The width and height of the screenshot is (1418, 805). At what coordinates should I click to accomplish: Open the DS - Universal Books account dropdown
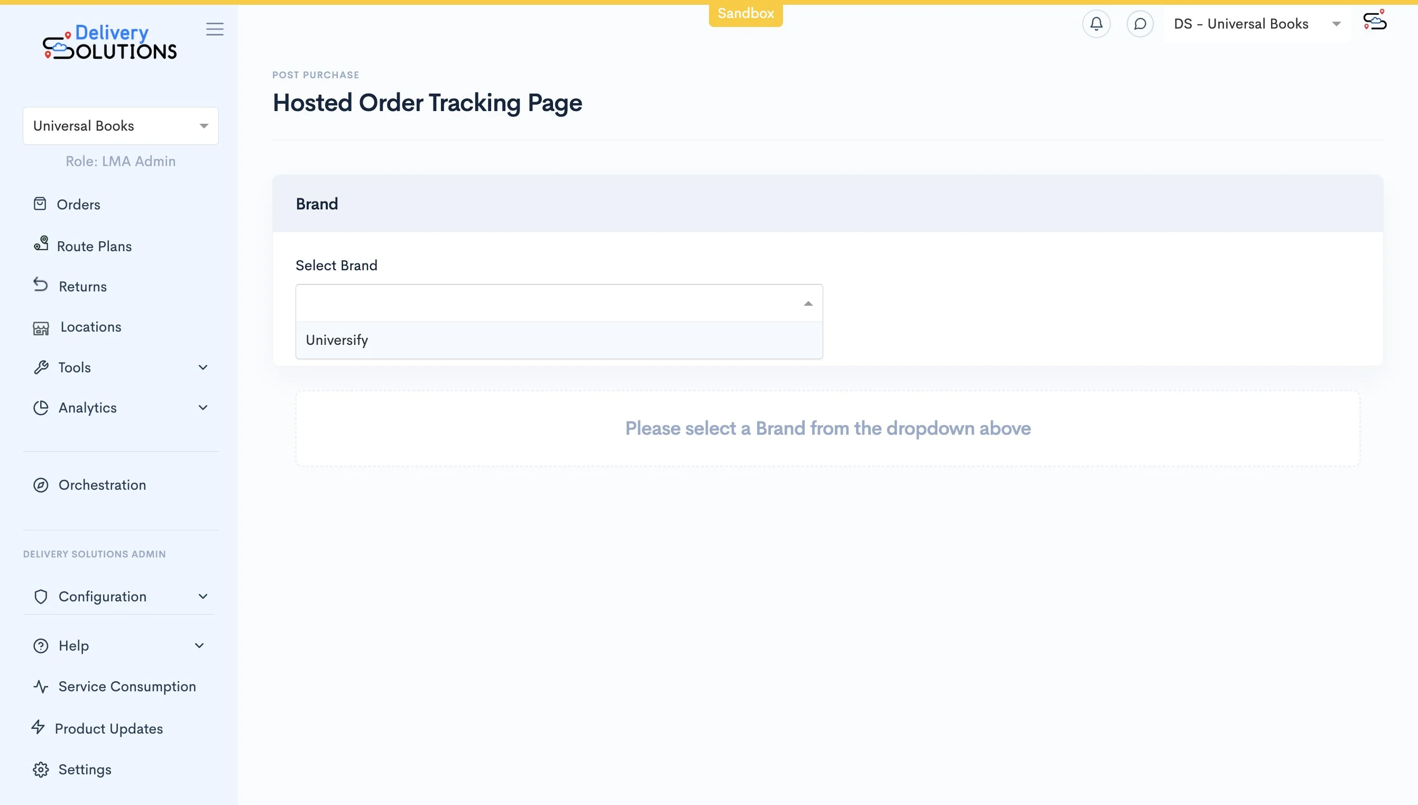pyautogui.click(x=1257, y=24)
